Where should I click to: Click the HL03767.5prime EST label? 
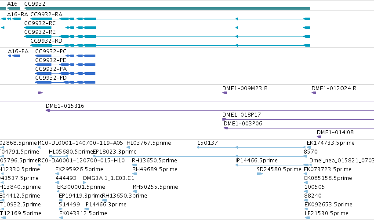coord(149,143)
